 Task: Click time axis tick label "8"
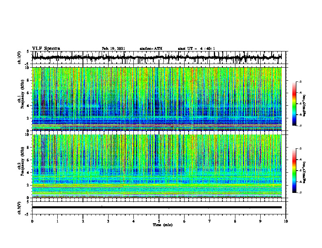pos(235,221)
